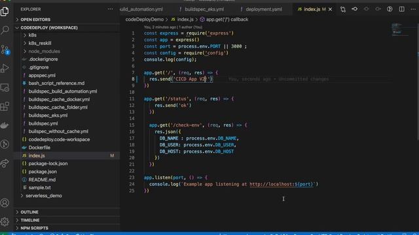The width and height of the screenshot is (419, 235).
Task: Open Run and Debug view
Action: (x=5, y=68)
